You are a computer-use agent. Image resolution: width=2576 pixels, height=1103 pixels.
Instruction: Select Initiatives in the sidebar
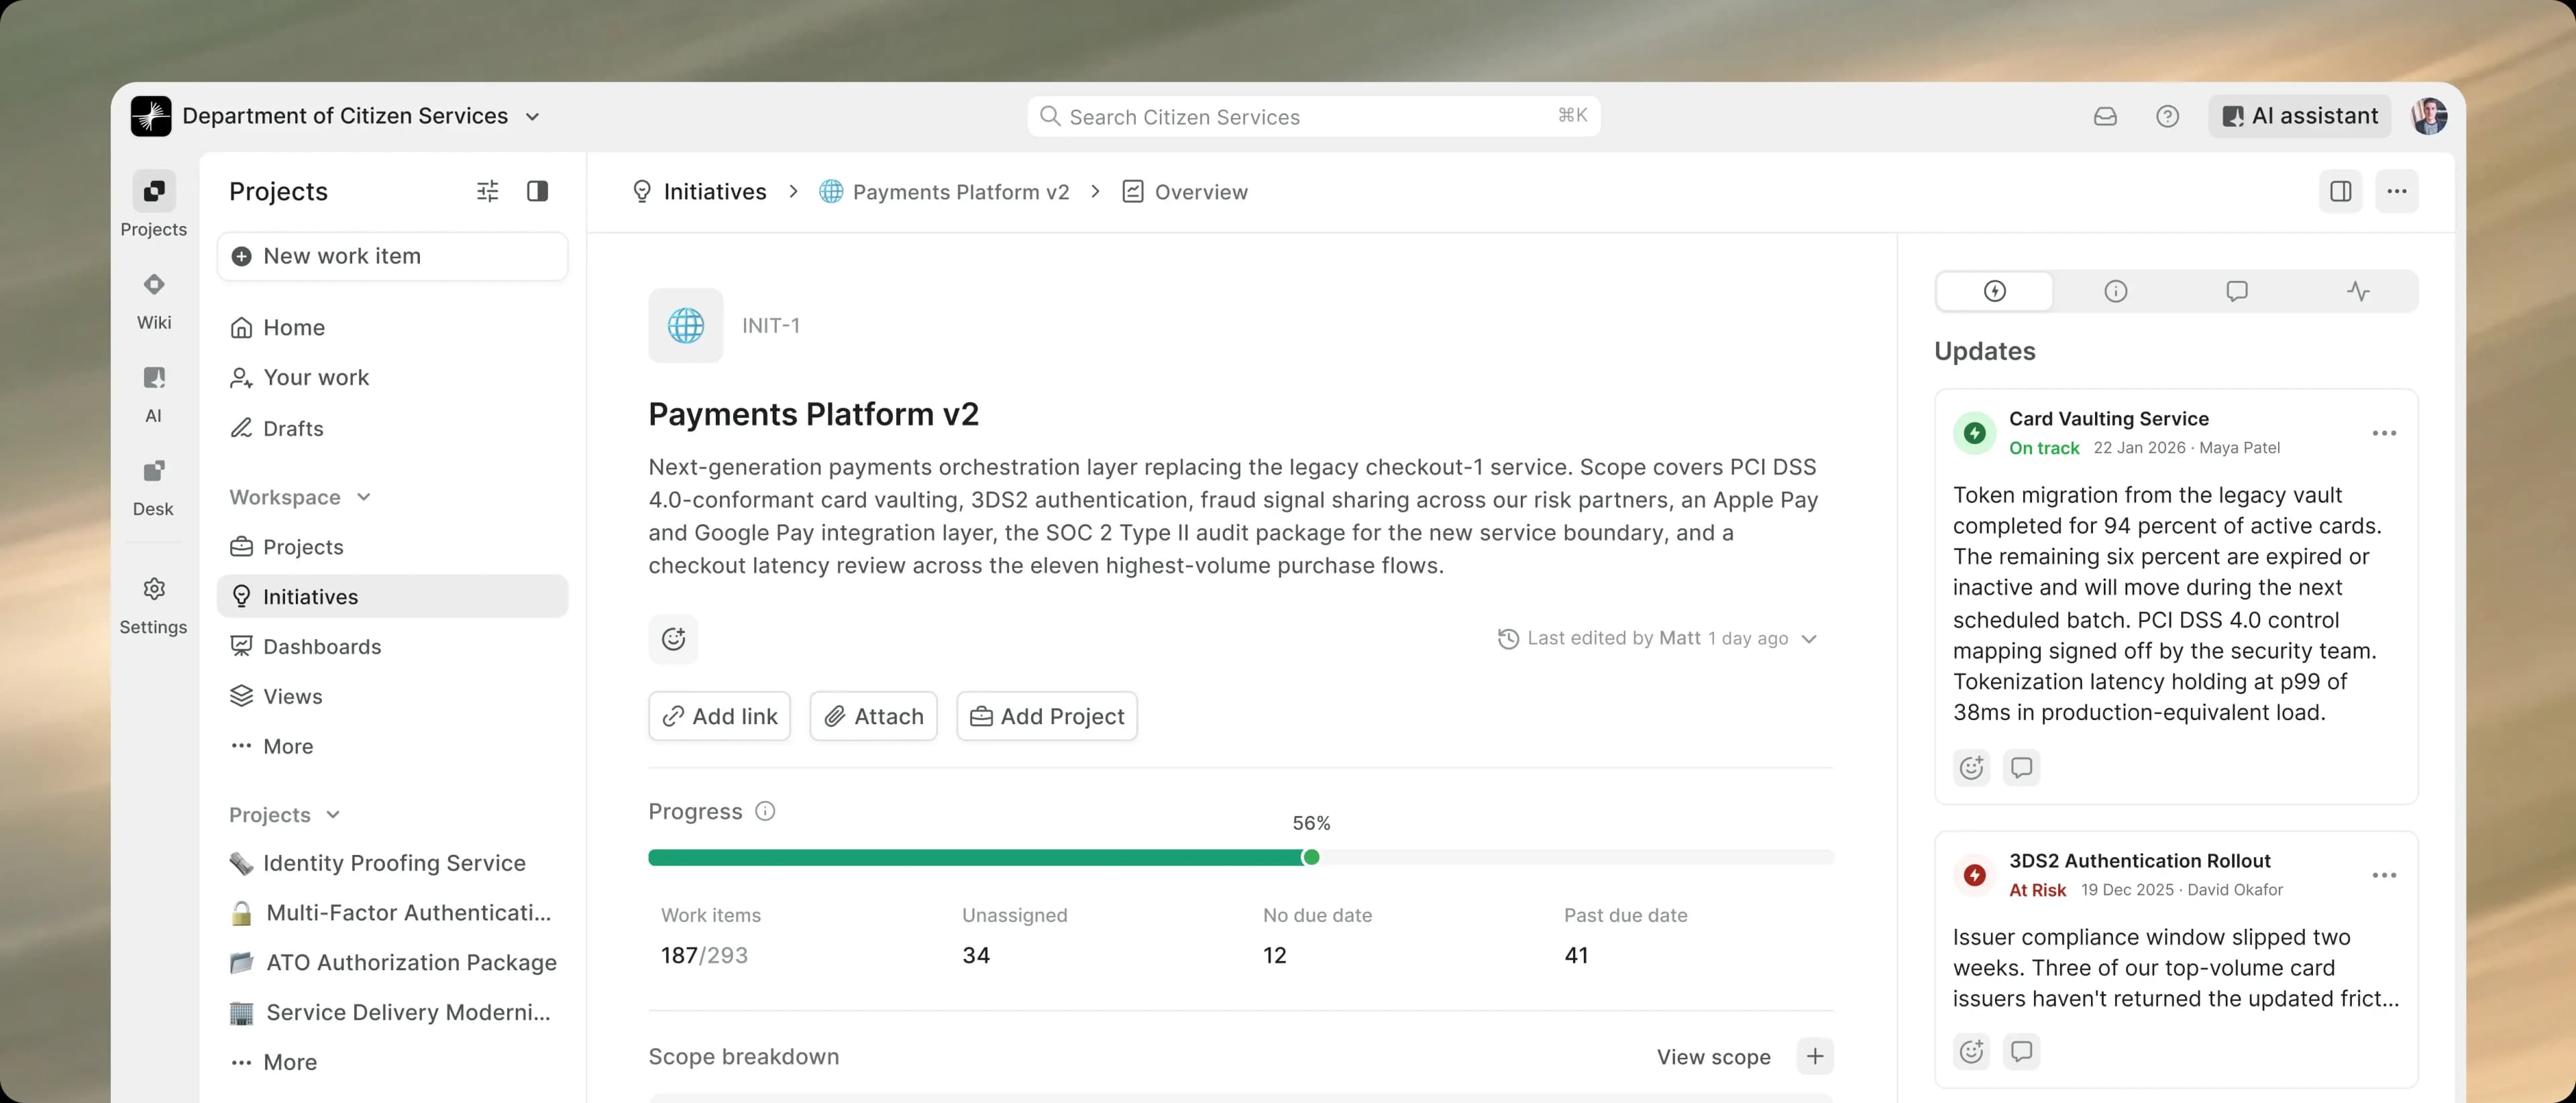[x=392, y=597]
